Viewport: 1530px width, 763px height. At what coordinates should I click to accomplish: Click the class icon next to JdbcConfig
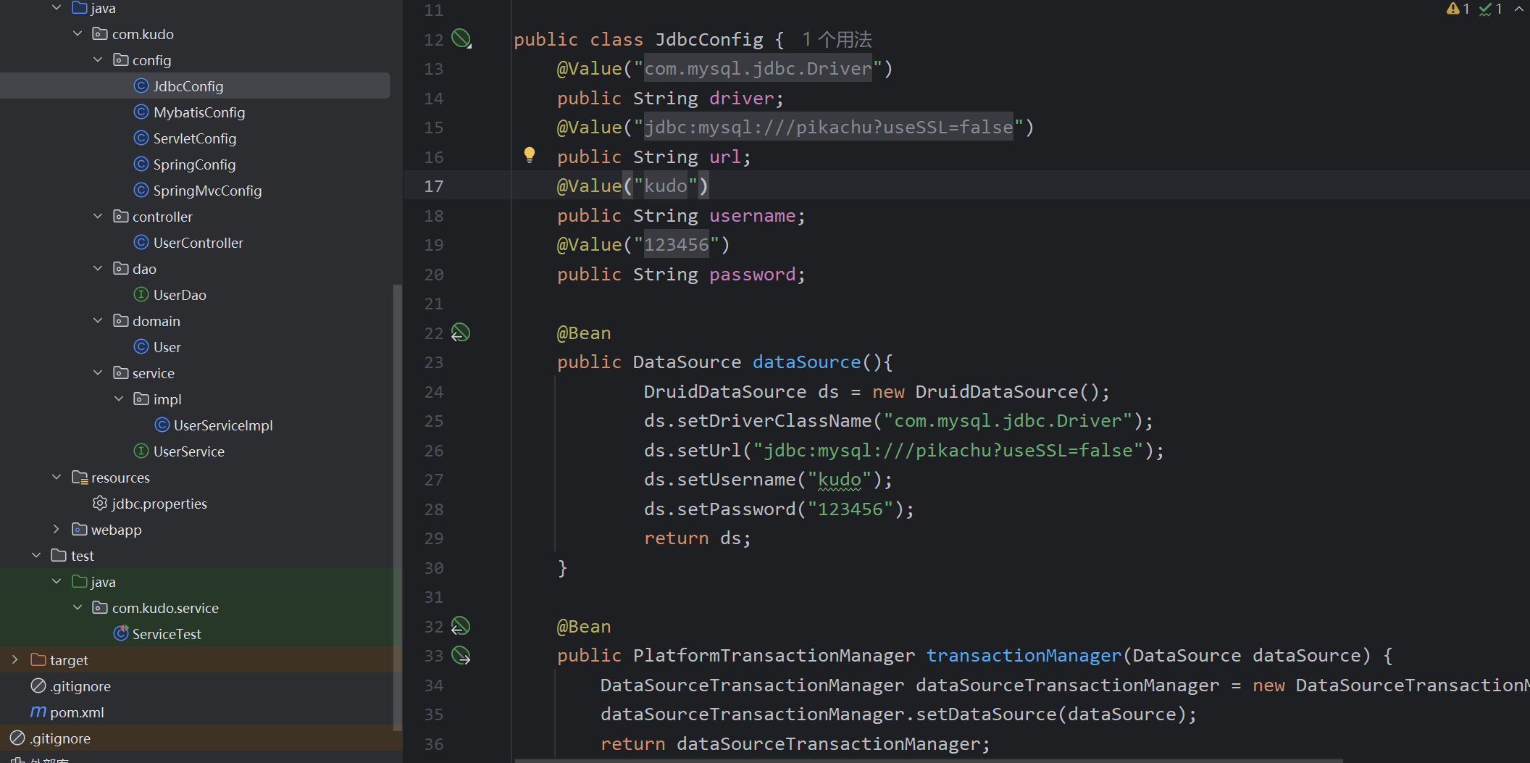pos(141,86)
